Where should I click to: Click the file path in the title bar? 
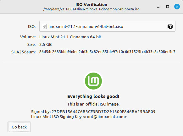click(x=91, y=9)
